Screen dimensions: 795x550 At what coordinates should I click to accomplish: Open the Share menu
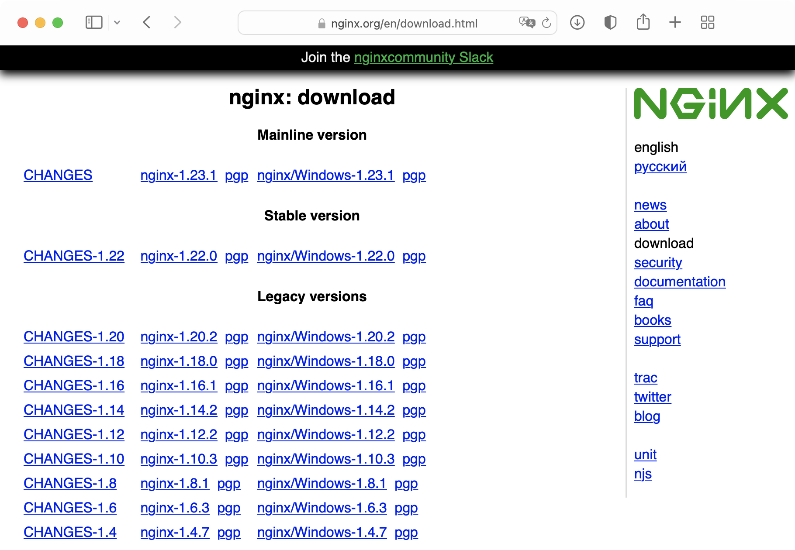(642, 22)
